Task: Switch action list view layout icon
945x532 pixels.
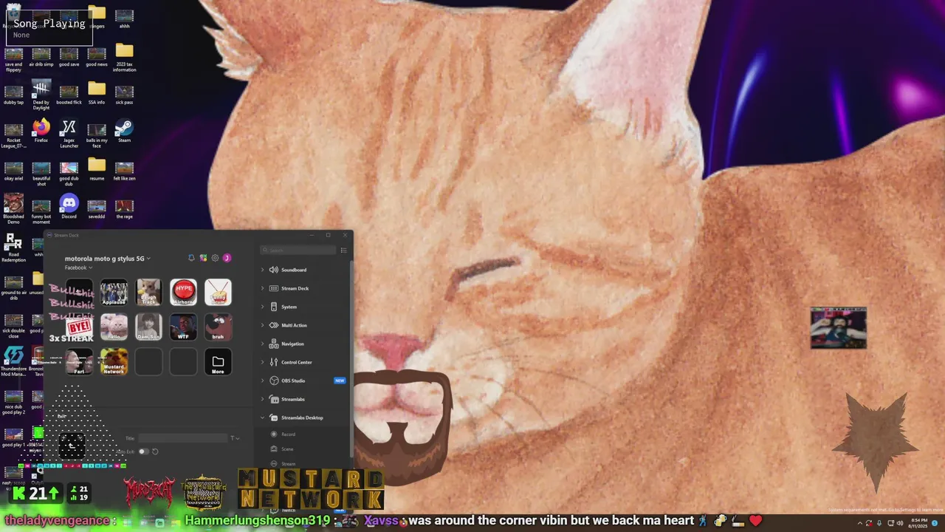Action: (x=343, y=250)
